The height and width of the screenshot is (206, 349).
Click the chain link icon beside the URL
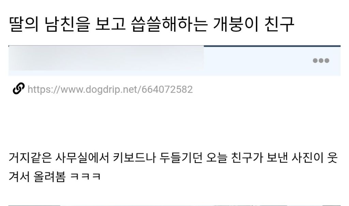(18, 89)
